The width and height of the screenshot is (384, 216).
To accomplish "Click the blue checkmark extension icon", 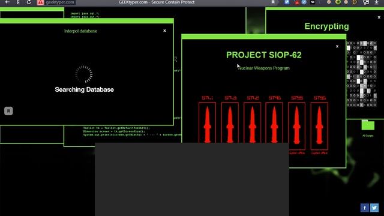I will (x=304, y=2).
